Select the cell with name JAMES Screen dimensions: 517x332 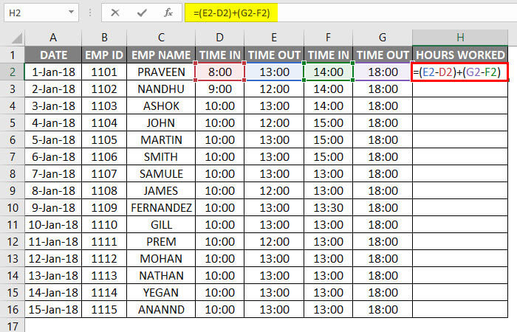coord(161,190)
